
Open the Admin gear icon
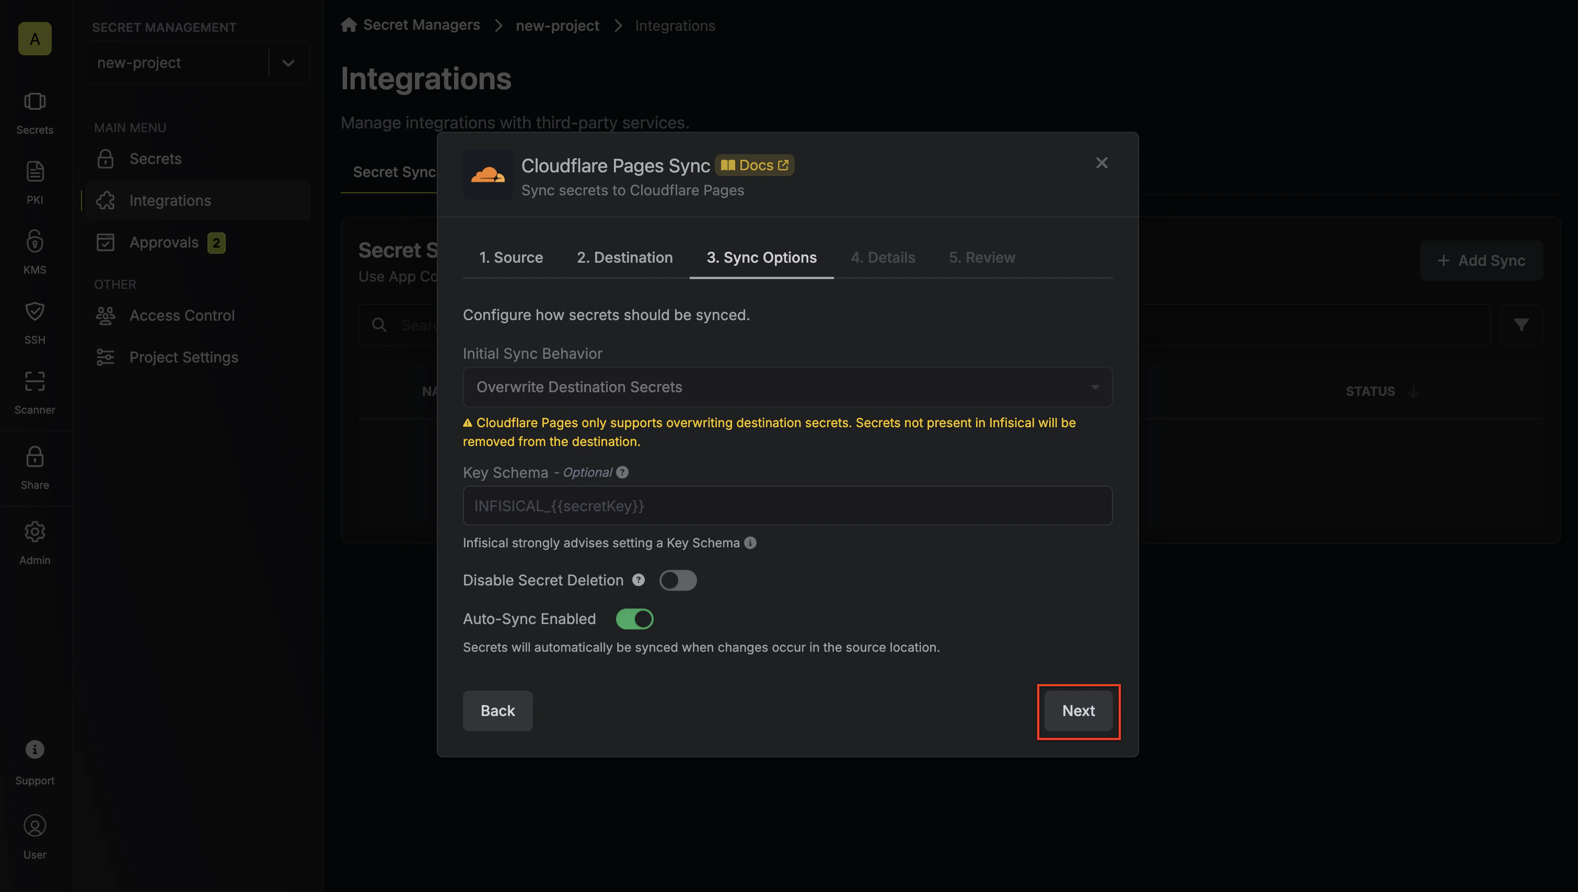click(x=35, y=531)
